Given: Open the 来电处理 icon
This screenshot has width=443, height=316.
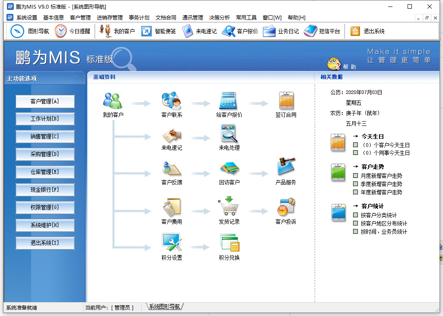Looking at the screenshot, I should click(x=229, y=134).
